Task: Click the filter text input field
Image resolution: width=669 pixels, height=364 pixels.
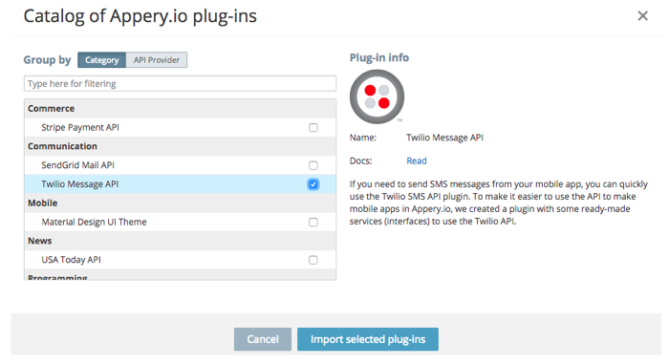Action: (180, 84)
